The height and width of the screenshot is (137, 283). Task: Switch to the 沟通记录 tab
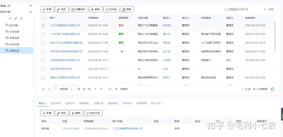coord(98,103)
